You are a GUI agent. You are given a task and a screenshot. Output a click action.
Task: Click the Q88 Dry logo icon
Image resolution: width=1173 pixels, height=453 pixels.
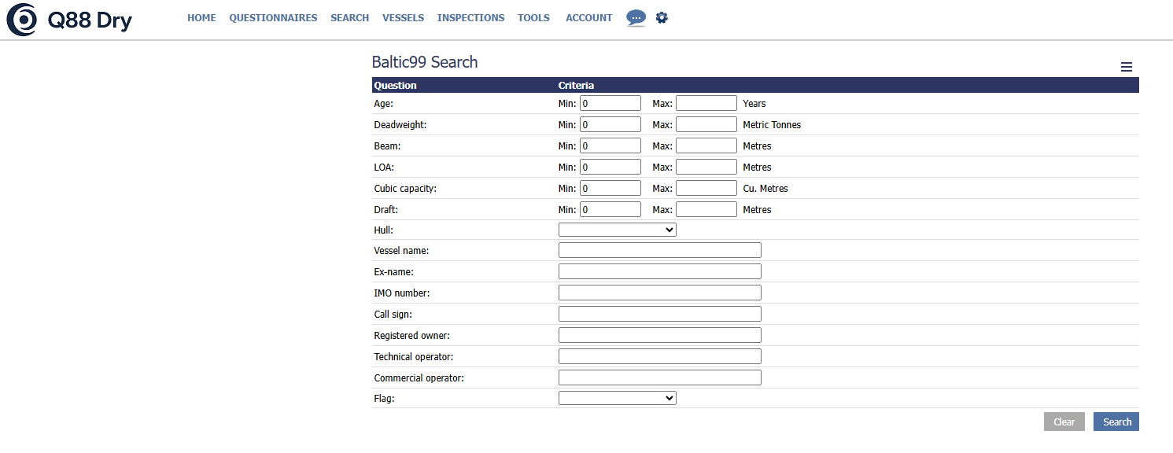point(21,20)
